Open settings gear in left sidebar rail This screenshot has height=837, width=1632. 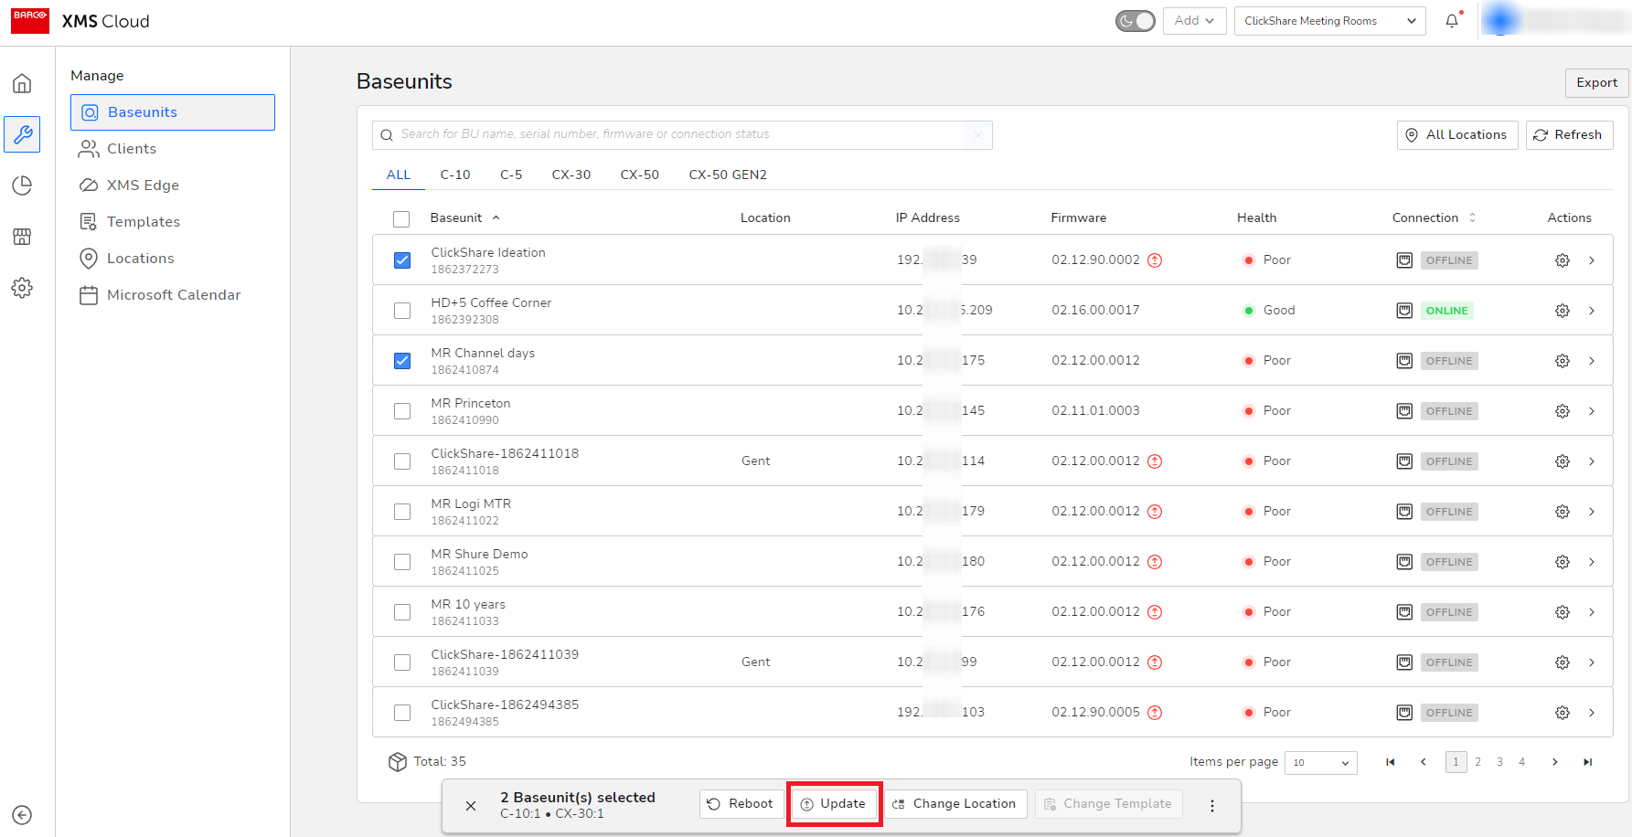point(22,288)
